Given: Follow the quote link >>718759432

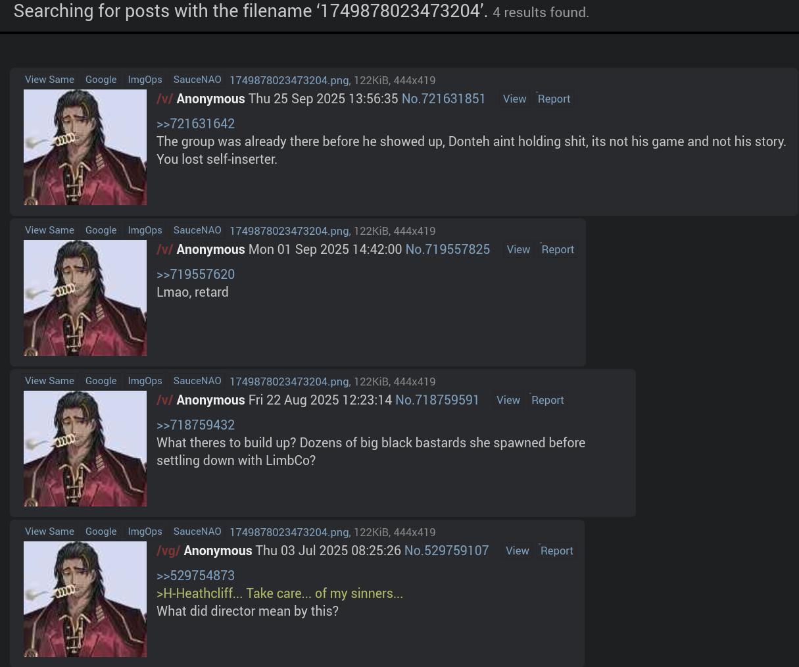Looking at the screenshot, I should coord(195,425).
